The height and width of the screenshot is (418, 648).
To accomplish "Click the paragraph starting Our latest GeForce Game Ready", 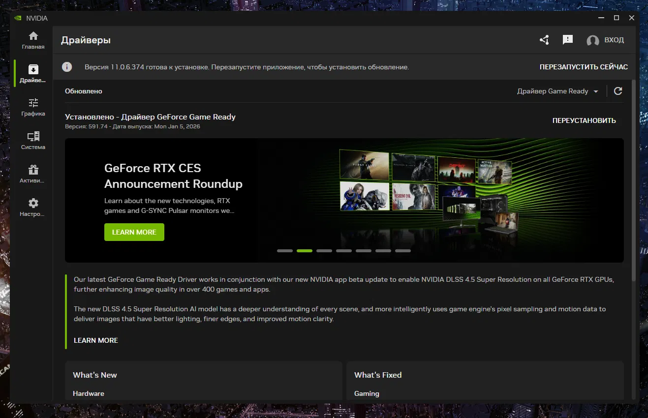I will [x=344, y=284].
